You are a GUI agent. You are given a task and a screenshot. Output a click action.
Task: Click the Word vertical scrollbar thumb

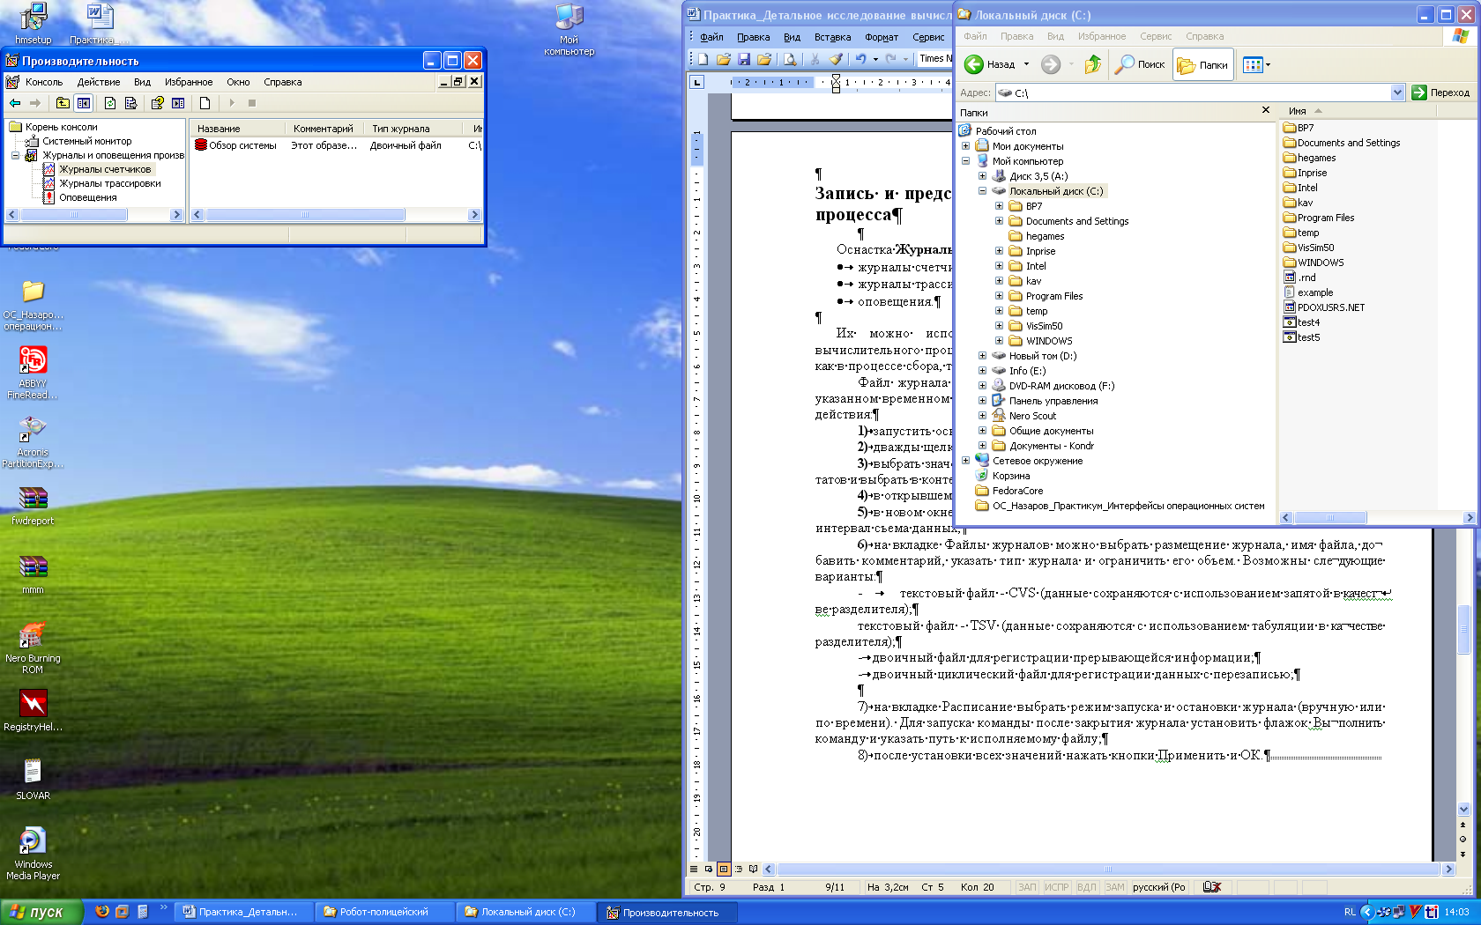tap(1463, 629)
